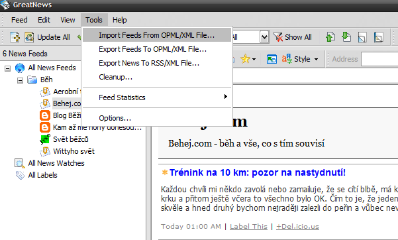Select All Labels in the tree

click(42, 175)
